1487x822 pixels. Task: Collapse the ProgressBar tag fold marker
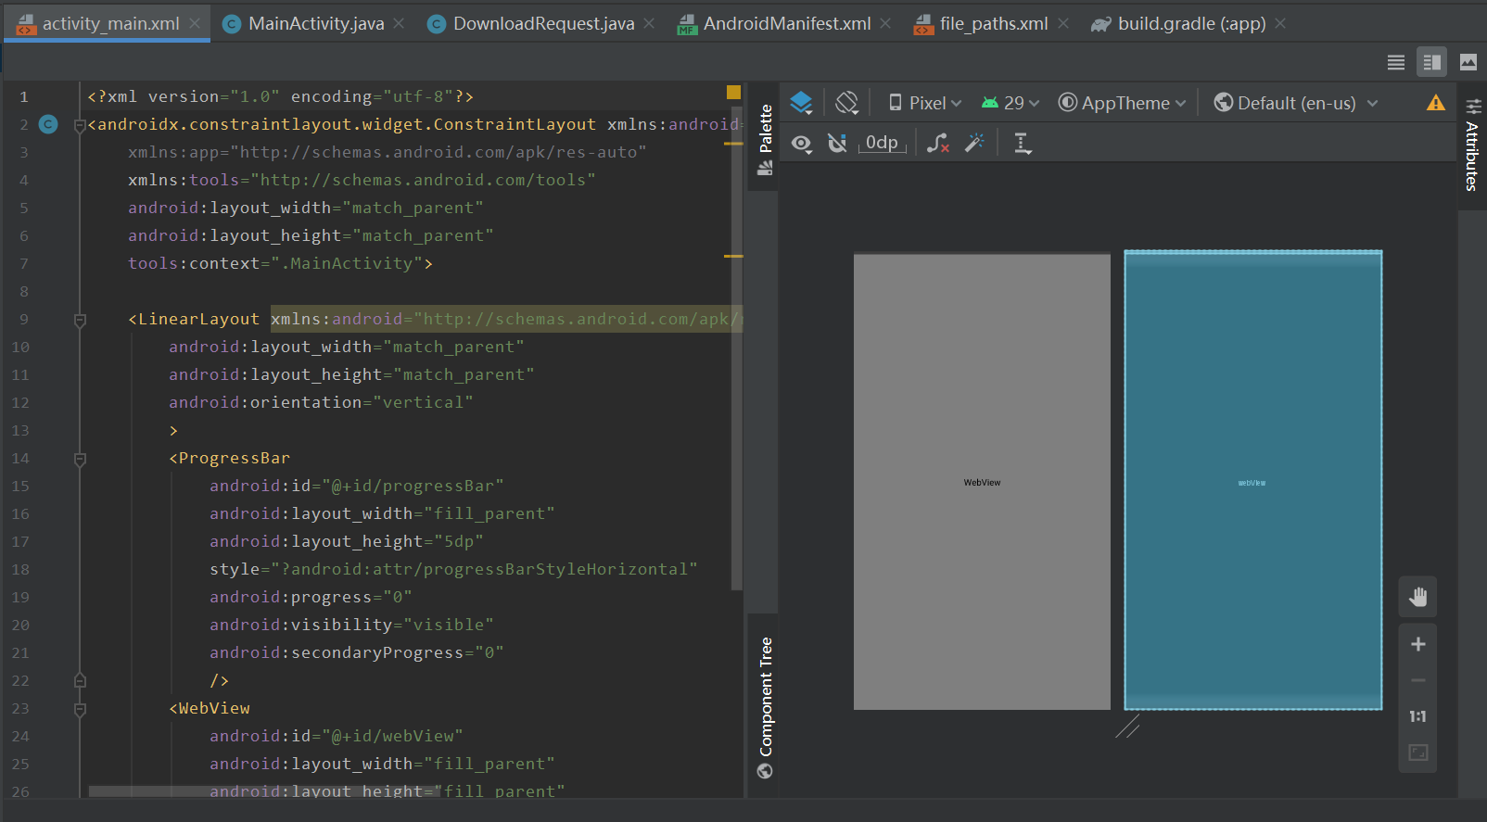click(x=80, y=460)
